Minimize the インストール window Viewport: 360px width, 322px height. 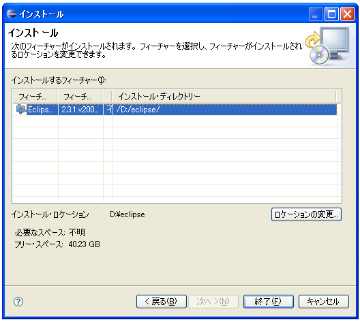[x=316, y=14]
